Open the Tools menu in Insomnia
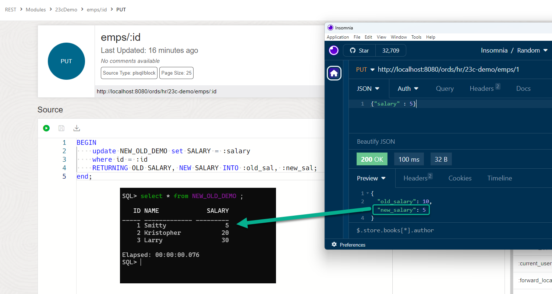Image resolution: width=552 pixels, height=294 pixels. pos(416,37)
